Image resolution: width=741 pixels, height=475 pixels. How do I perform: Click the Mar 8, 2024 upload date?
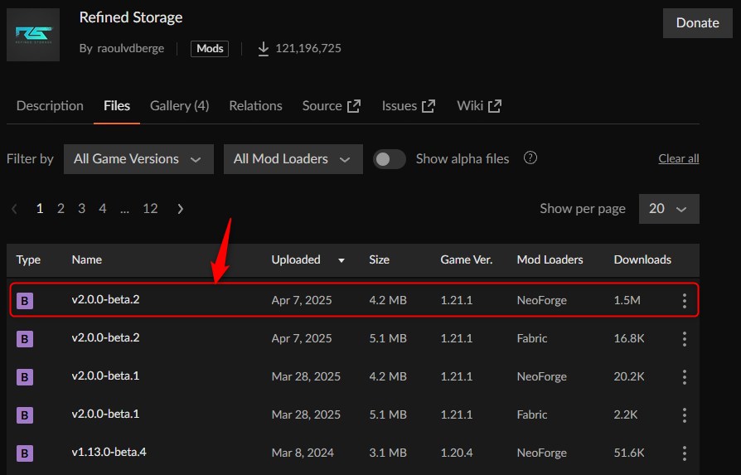pos(303,453)
